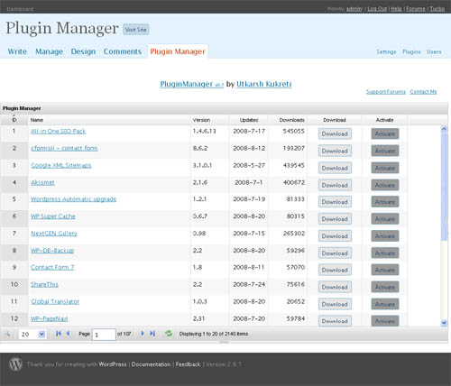451x386 pixels.
Task: Open the WordPress link in footer
Action: (113, 364)
